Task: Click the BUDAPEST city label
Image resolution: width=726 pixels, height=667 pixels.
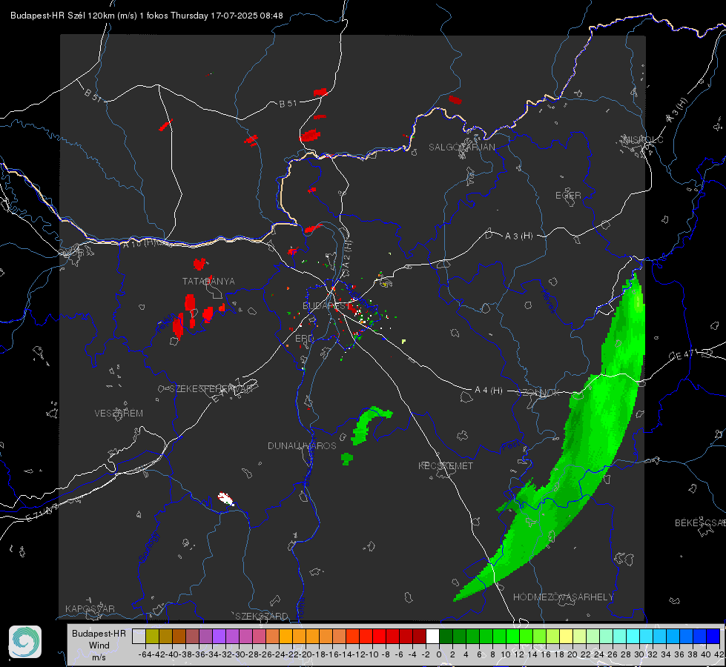Action: (325, 306)
